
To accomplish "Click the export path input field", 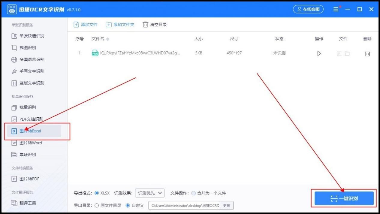I will (x=184, y=206).
